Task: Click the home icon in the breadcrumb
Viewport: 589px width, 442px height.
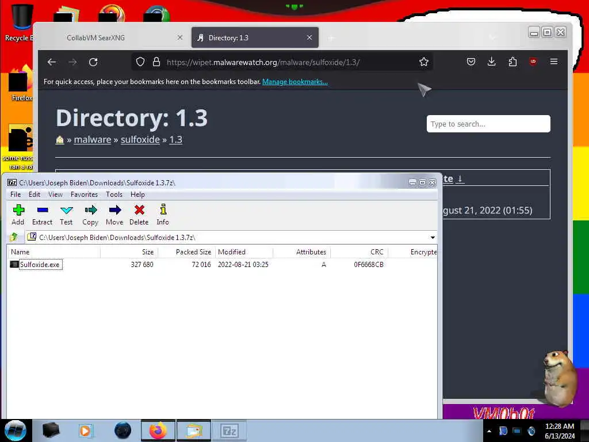Action: (60, 139)
